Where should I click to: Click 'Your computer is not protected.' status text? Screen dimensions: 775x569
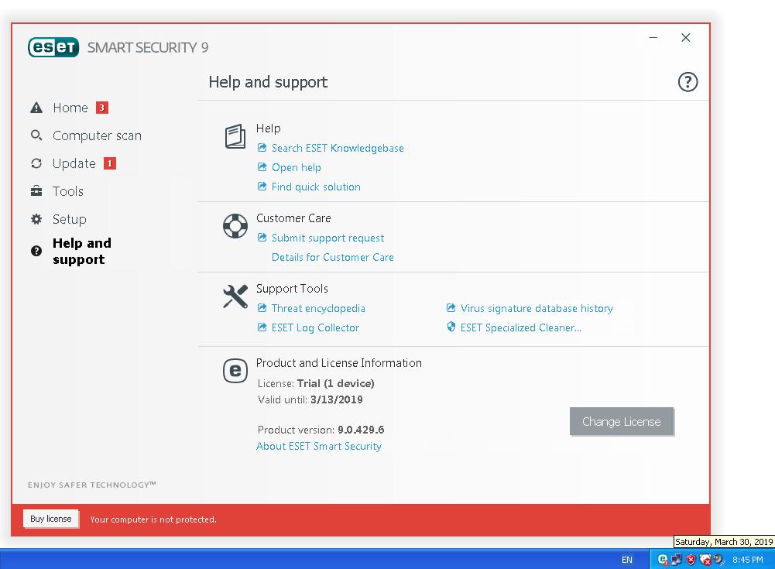coord(153,519)
